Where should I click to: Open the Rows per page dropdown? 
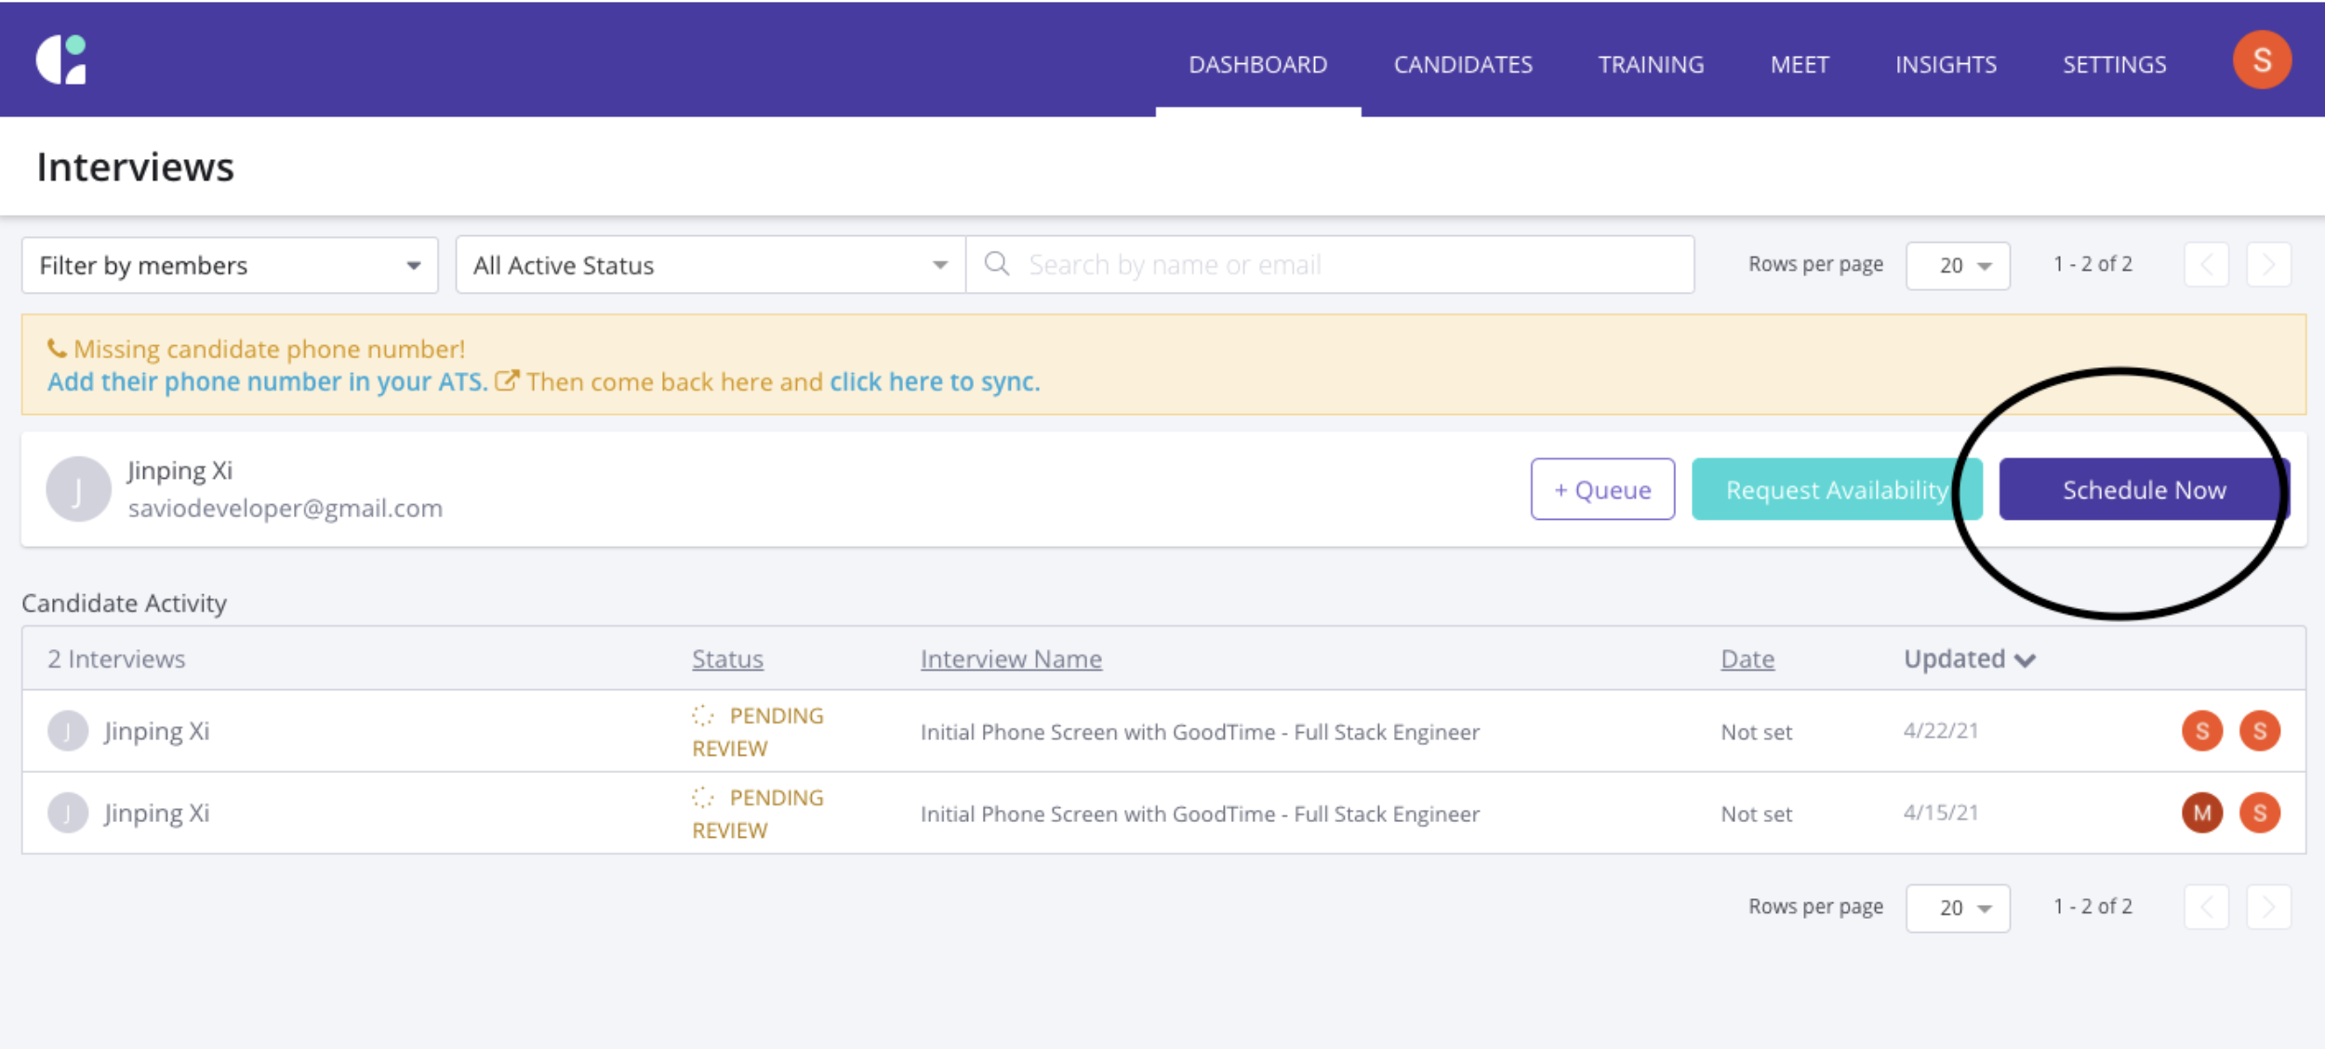tap(1958, 265)
